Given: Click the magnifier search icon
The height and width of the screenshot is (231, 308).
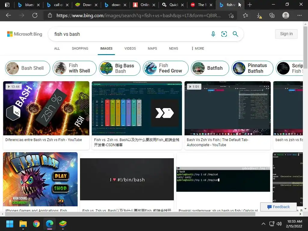Looking at the screenshot, I should 235,34.
